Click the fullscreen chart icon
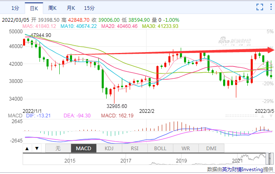 260,7
